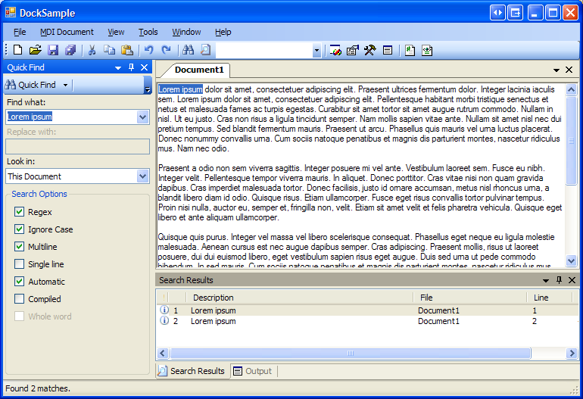Viewport: 583px width, 399px height.
Task: Open the Toolbox window icon
Action: (335, 50)
